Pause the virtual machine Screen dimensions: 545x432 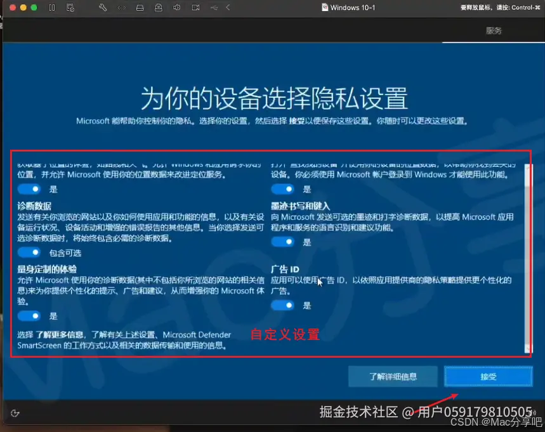pyautogui.click(x=52, y=8)
